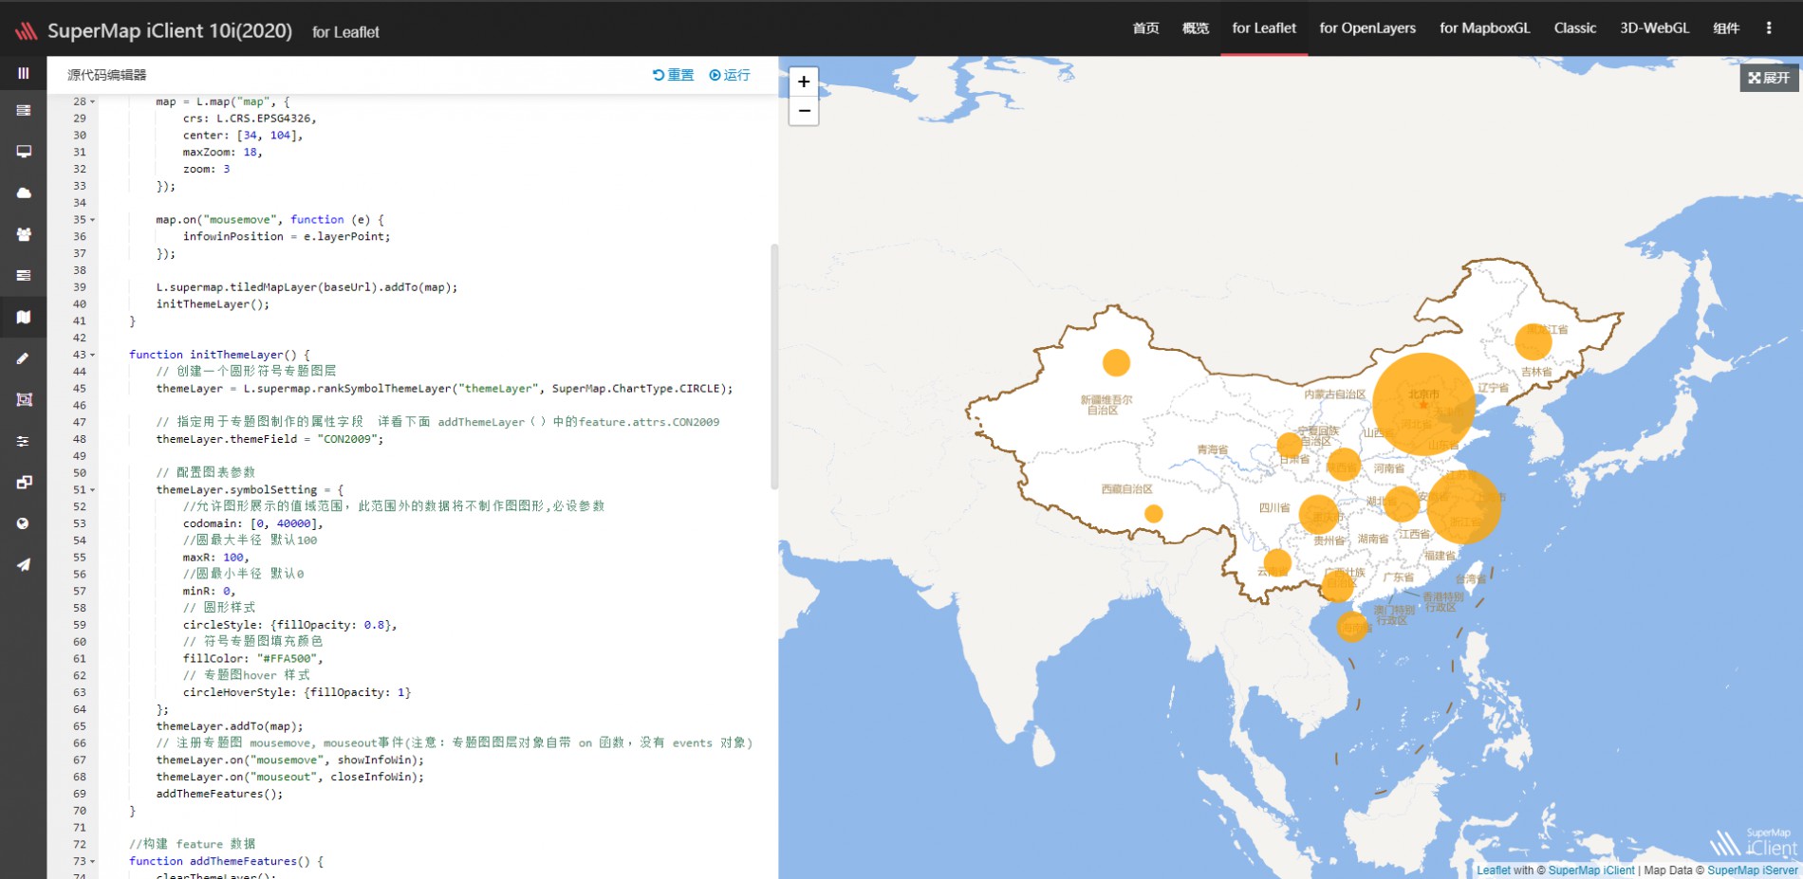Open the monitor/desktop sidebar icon
1803x879 pixels.
click(x=24, y=152)
